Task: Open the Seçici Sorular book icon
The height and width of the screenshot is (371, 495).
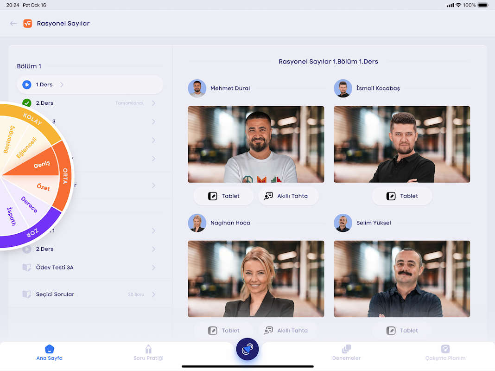Action: tap(27, 294)
